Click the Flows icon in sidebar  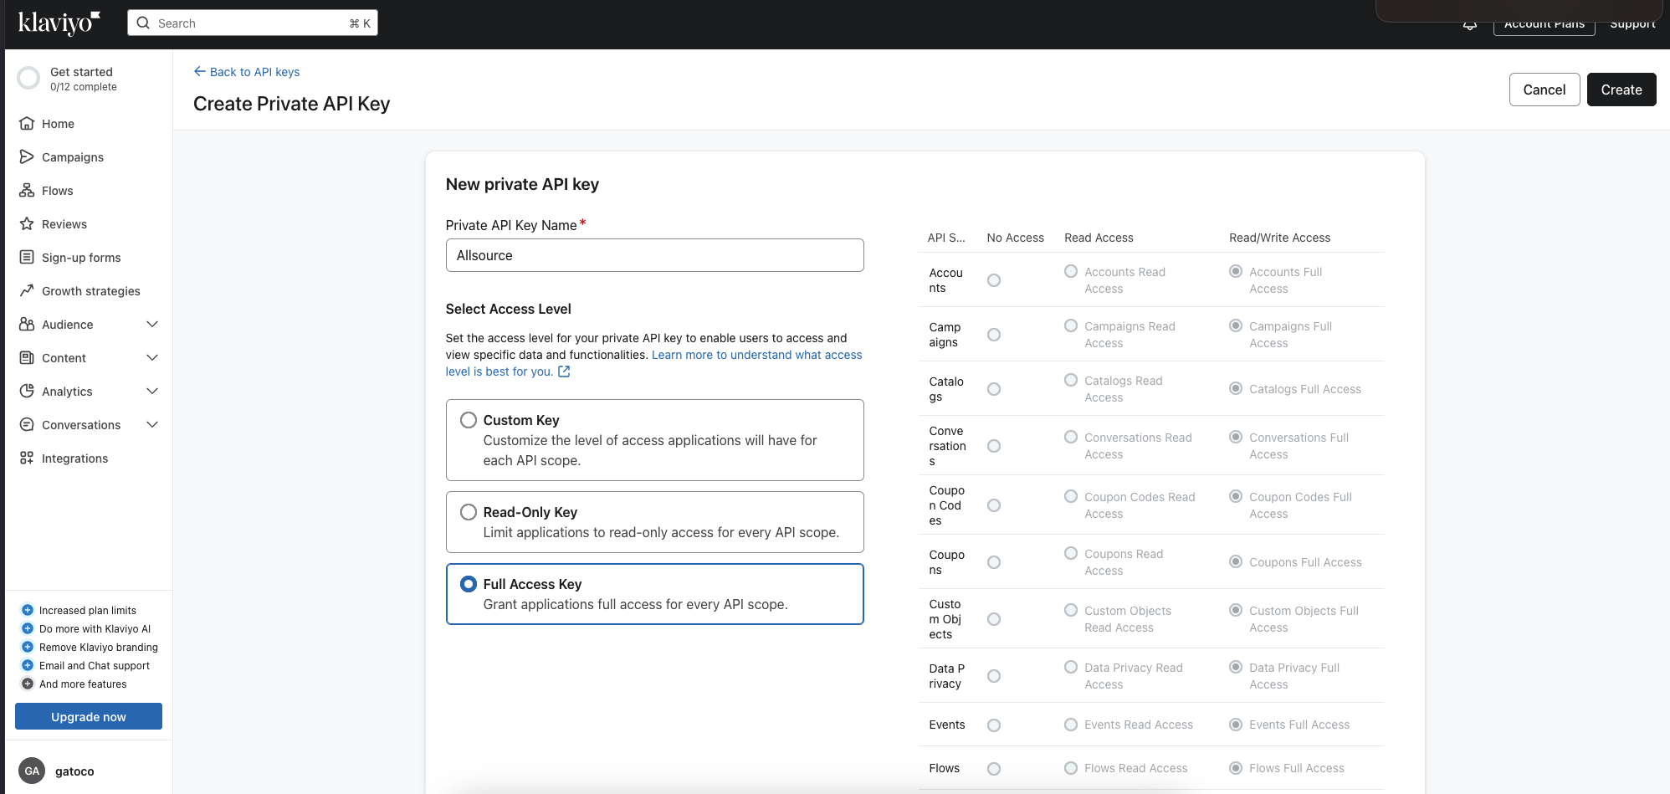[27, 191]
